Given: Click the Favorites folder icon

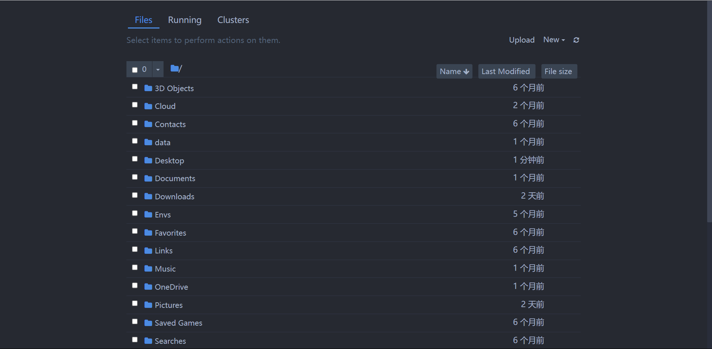Looking at the screenshot, I should coord(148,233).
